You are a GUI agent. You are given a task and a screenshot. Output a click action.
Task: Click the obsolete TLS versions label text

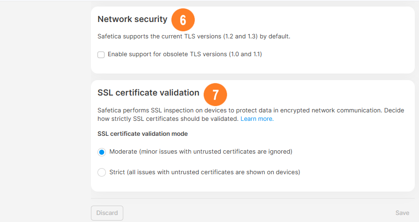click(185, 54)
